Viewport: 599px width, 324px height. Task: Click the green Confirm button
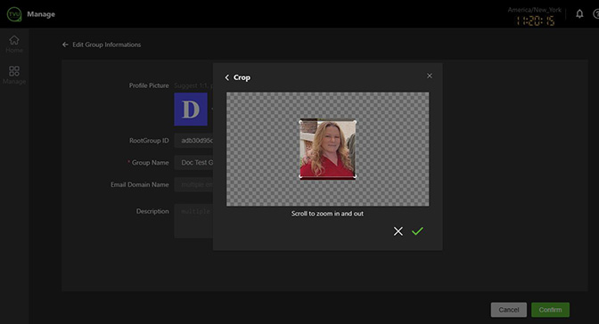click(x=550, y=310)
